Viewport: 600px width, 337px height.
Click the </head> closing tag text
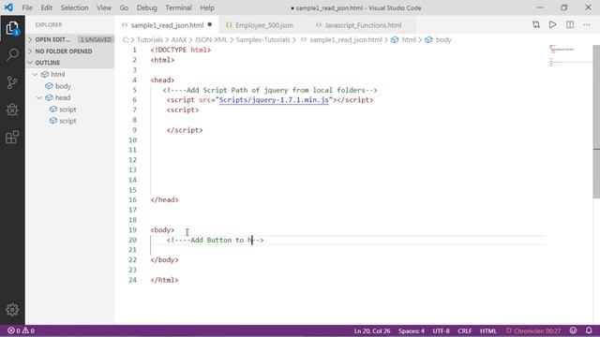[165, 199]
